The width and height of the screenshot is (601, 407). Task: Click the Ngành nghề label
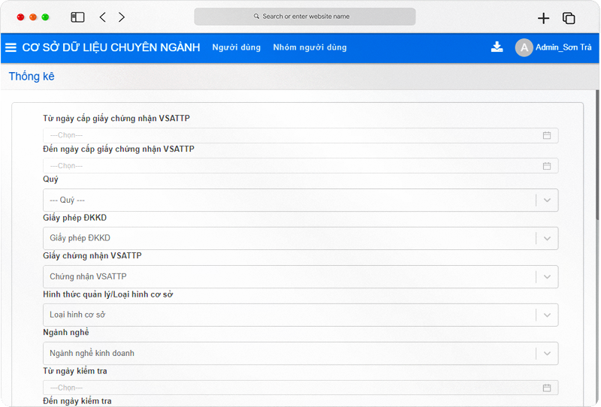coord(66,332)
